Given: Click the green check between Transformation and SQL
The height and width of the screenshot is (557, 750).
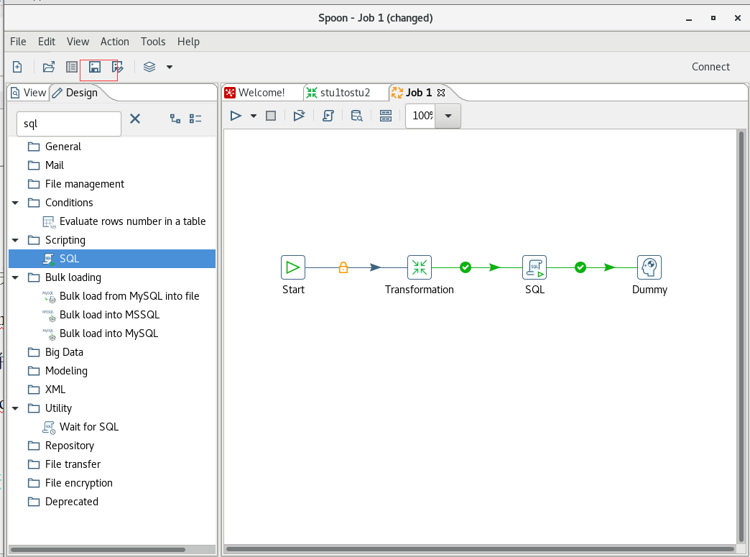Looking at the screenshot, I should tap(466, 267).
